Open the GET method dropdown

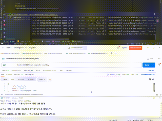(8, 65)
